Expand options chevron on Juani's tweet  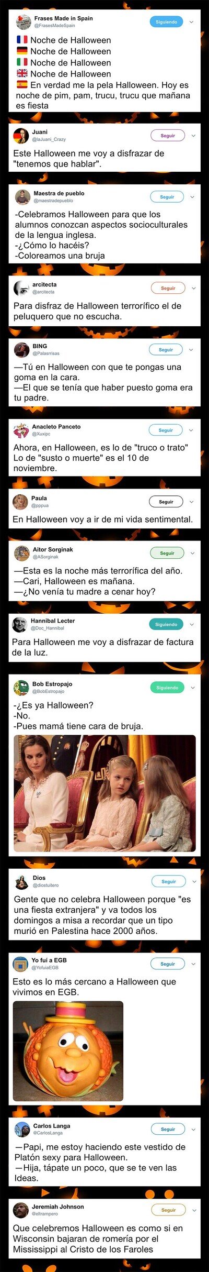(193, 136)
